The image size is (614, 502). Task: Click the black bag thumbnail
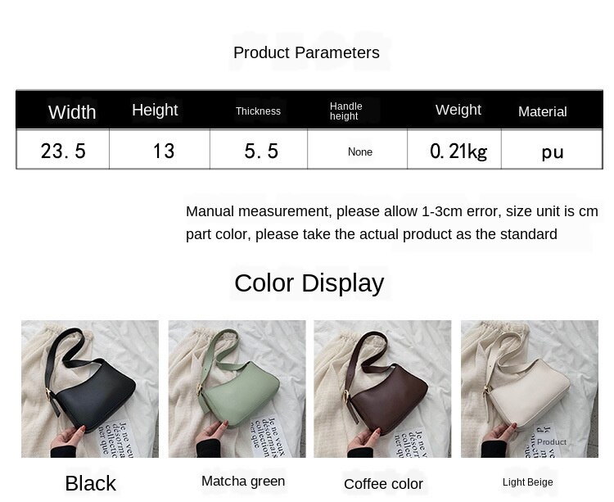pyautogui.click(x=90, y=389)
